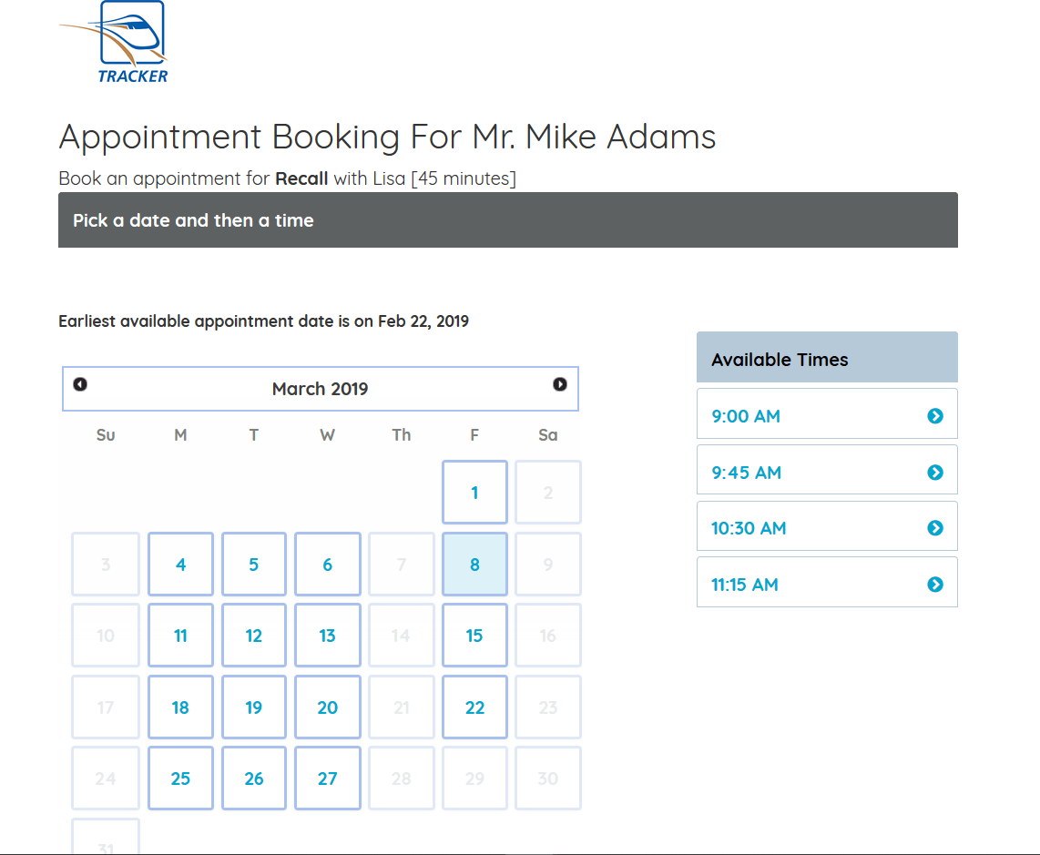The width and height of the screenshot is (1040, 855).
Task: Click the W weekday column header
Action: (x=328, y=435)
